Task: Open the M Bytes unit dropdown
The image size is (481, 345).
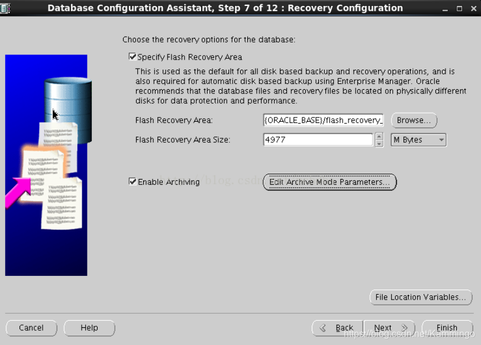Action: (418, 140)
